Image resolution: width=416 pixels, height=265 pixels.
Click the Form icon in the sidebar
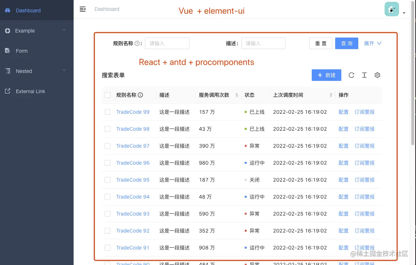coord(8,51)
